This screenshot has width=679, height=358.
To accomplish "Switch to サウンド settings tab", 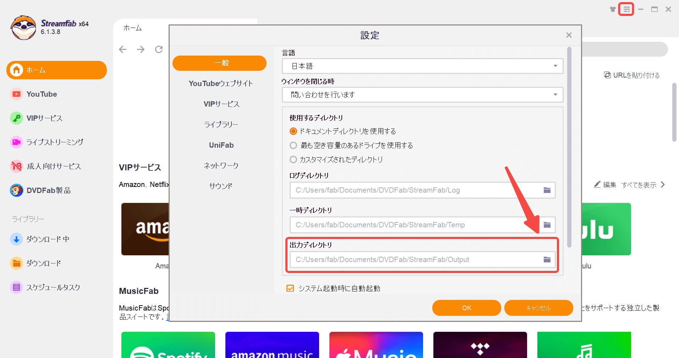I will click(220, 186).
